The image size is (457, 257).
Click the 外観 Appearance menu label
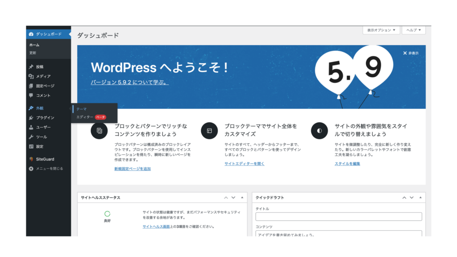point(40,108)
